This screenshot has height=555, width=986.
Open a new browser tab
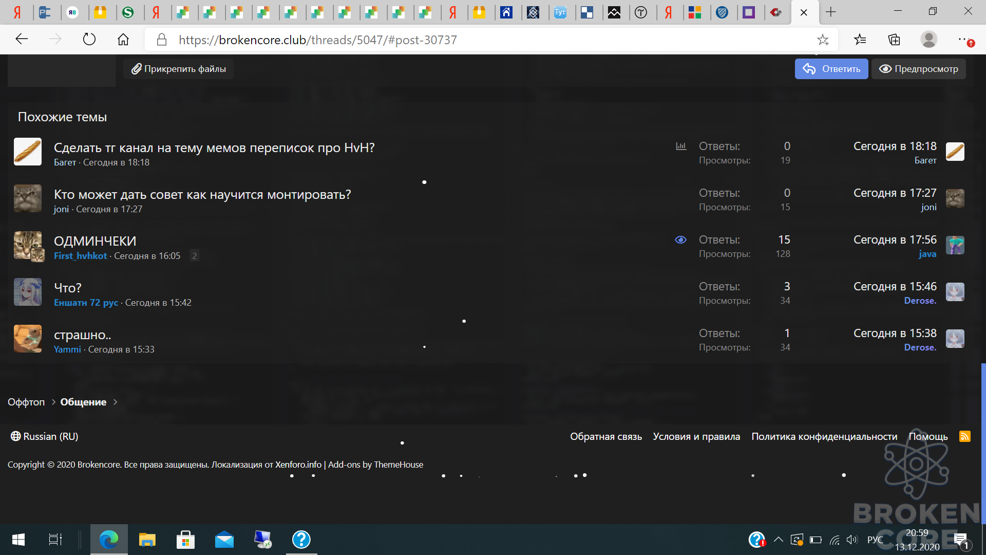pyautogui.click(x=831, y=12)
